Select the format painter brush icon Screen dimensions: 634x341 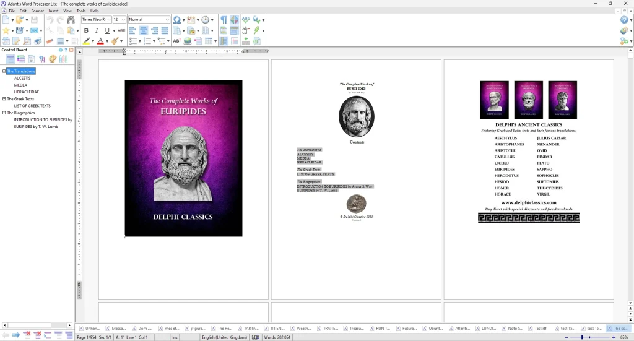pos(114,41)
